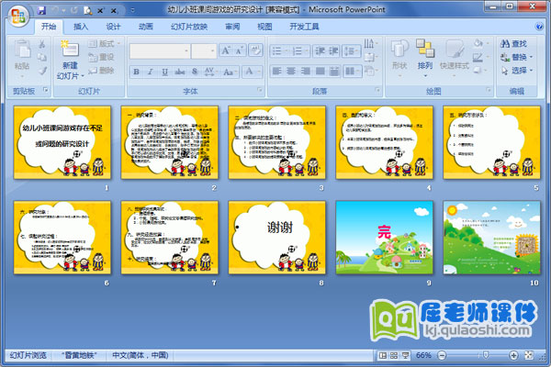Screen dimensions: 551x367
Task: Open the Insert (插入) tab
Action: click(x=82, y=28)
